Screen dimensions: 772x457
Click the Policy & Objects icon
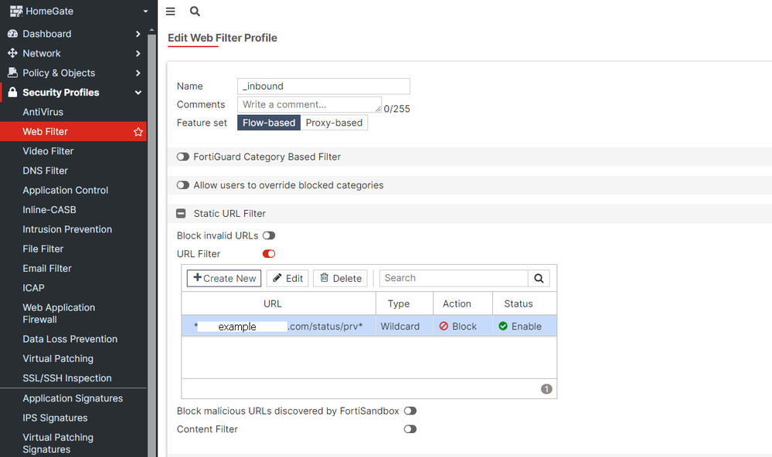click(x=12, y=73)
